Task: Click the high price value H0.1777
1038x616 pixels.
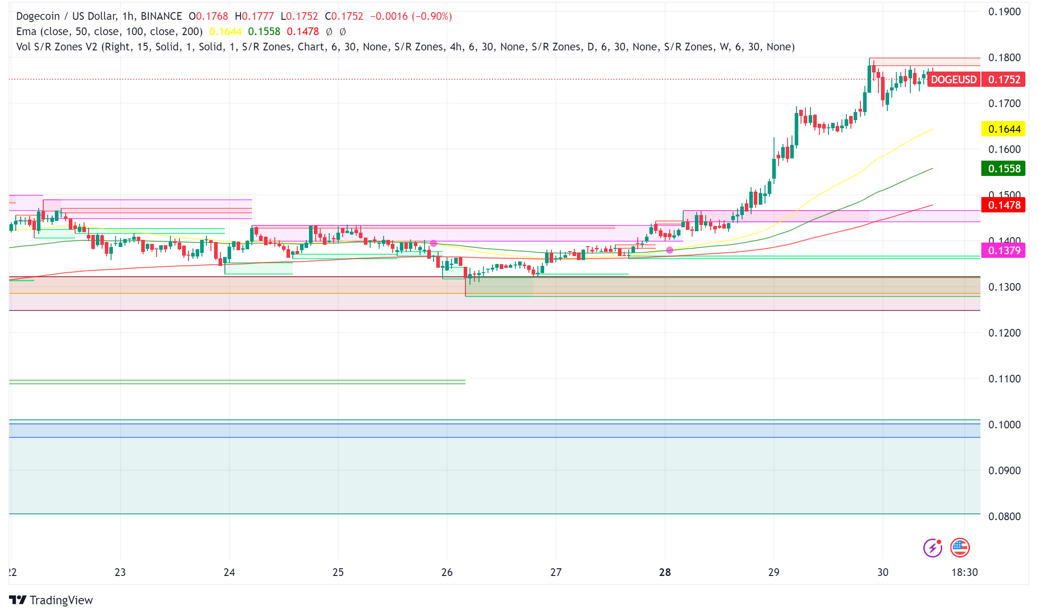Action: 254,16
